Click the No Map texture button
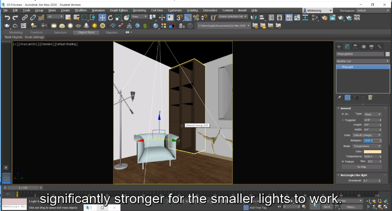Image resolution: width=392 pixels, height=211 pixels. (361, 167)
